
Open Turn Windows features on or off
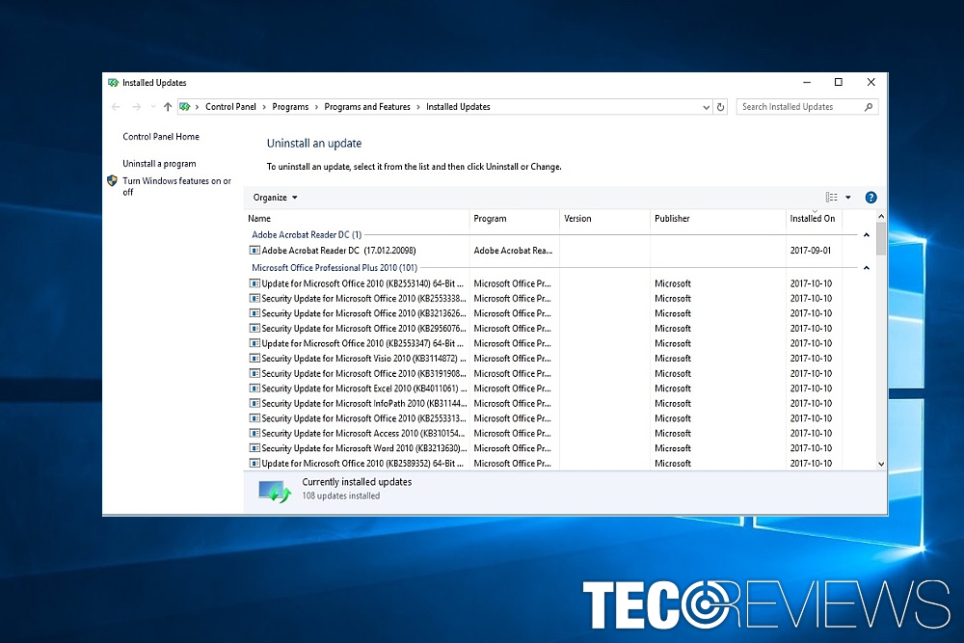point(177,186)
